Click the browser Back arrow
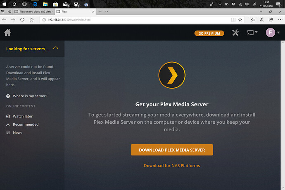This screenshot has height=190, width=285. (x=4, y=20)
